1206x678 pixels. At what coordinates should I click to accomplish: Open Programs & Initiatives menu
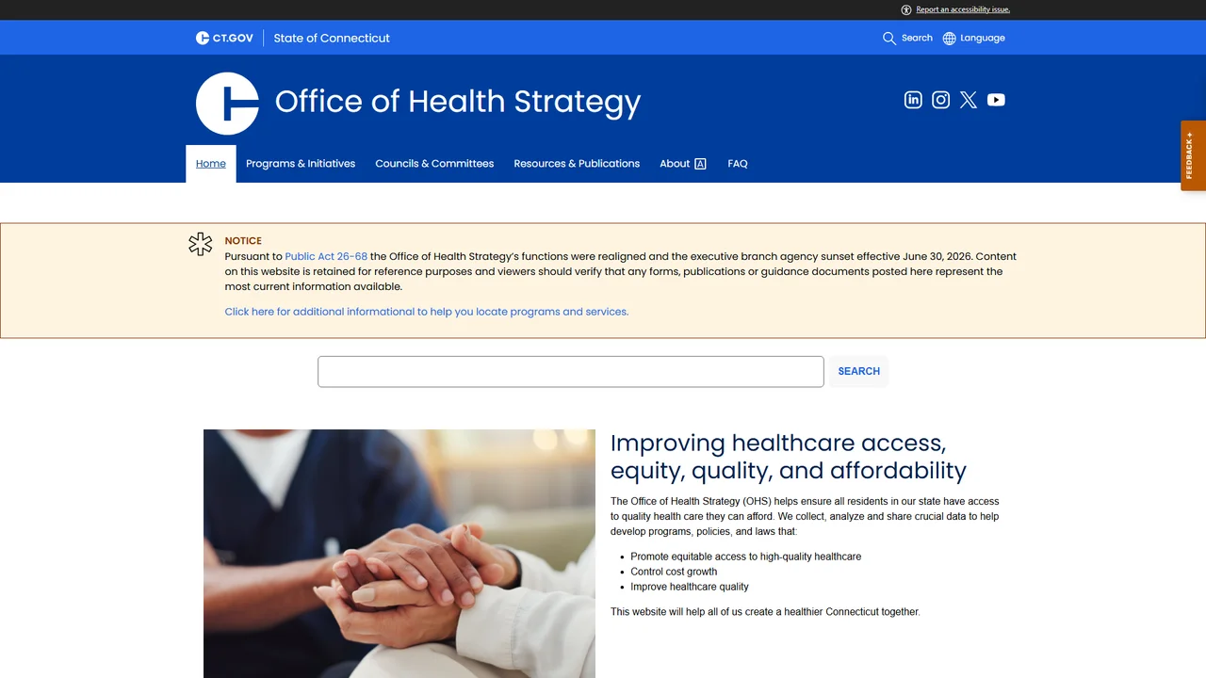coord(301,164)
